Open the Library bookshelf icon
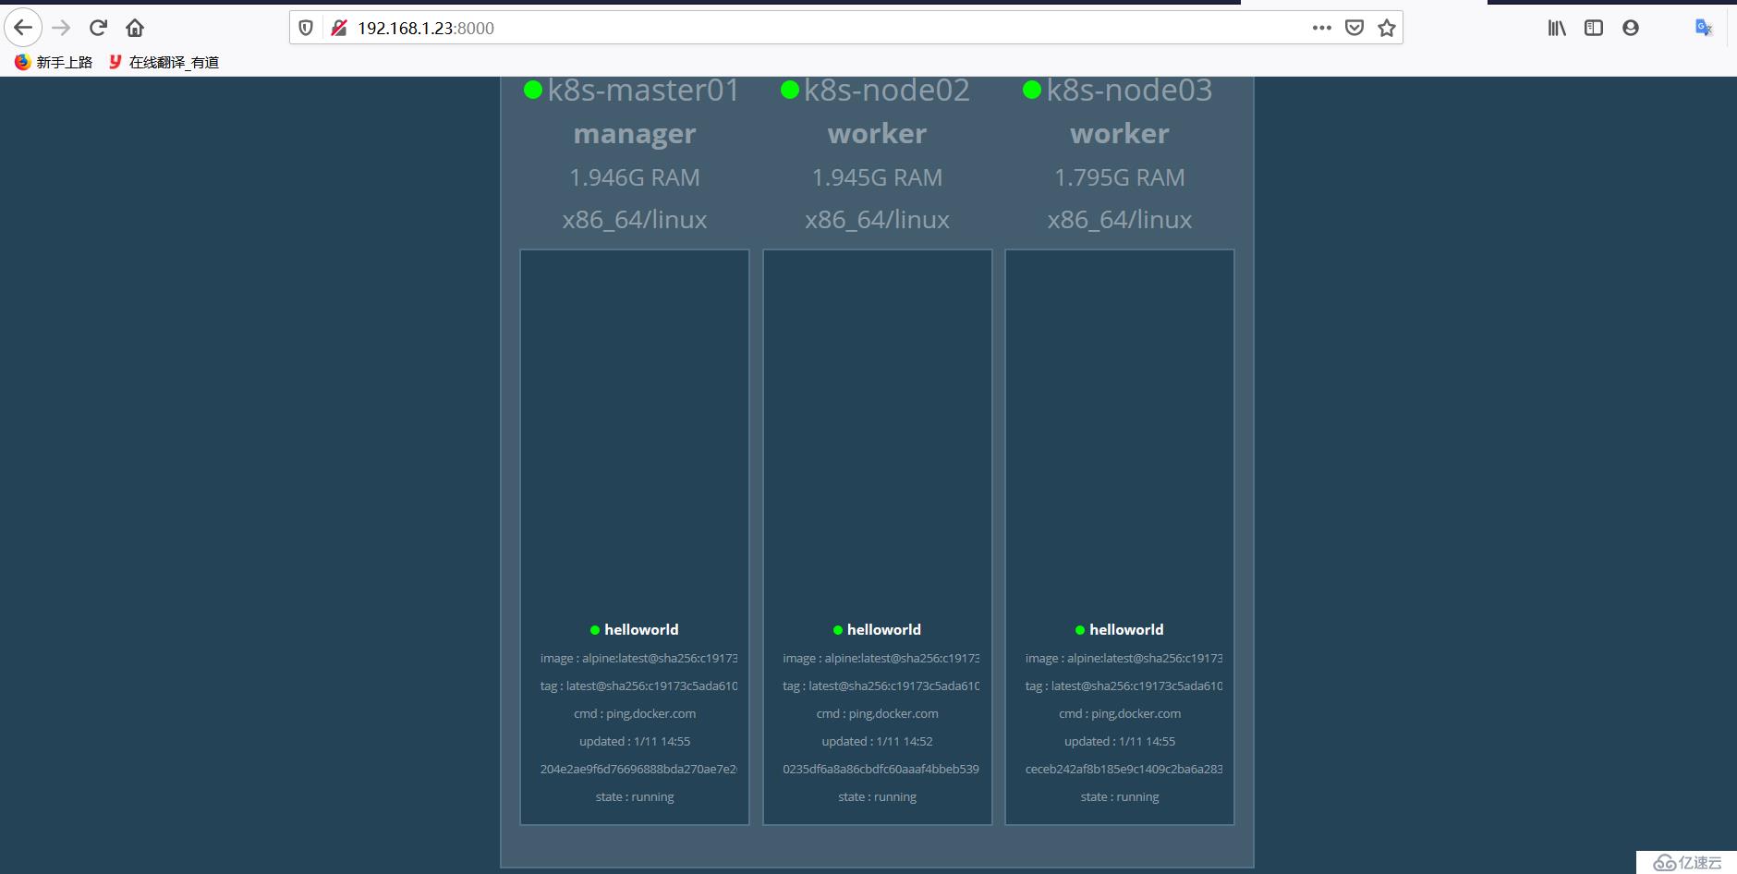The width and height of the screenshot is (1737, 874). point(1557,28)
